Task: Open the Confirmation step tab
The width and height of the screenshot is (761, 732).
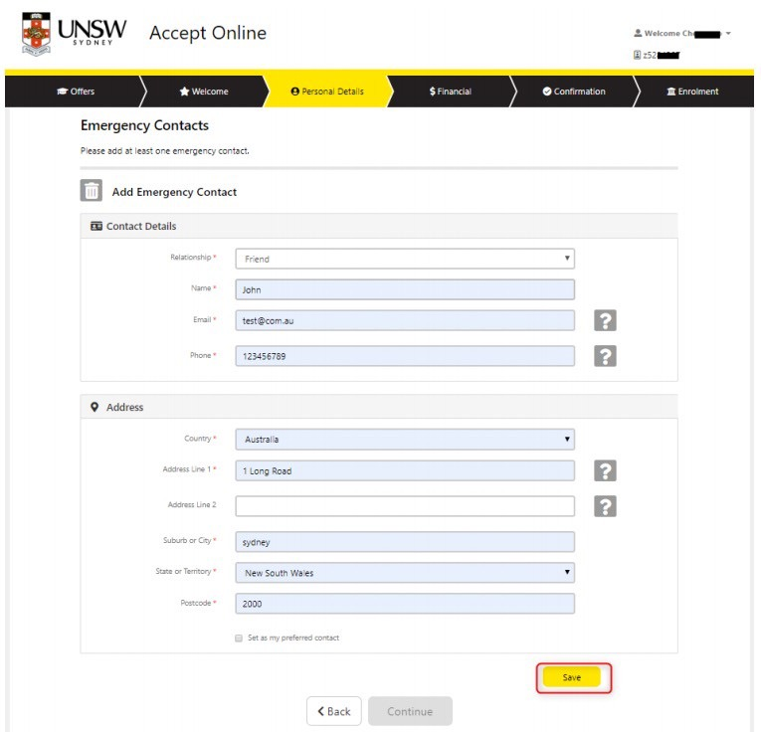Action: [x=574, y=91]
